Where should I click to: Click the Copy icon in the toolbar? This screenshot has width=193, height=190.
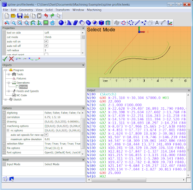pyautogui.click(x=33, y=16)
